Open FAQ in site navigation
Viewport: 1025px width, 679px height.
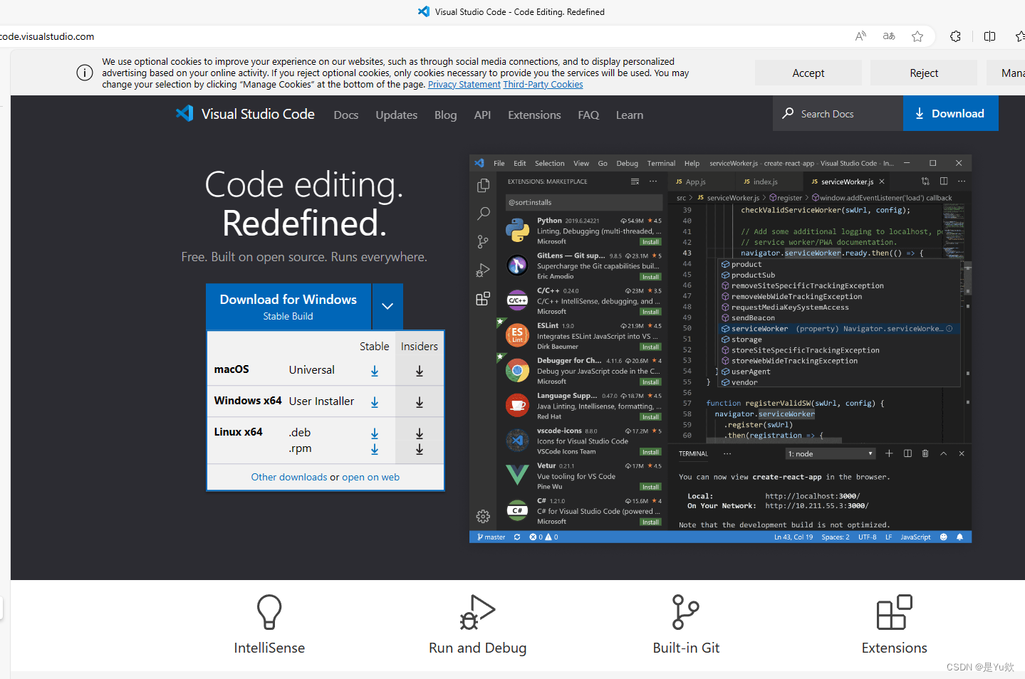pos(588,115)
